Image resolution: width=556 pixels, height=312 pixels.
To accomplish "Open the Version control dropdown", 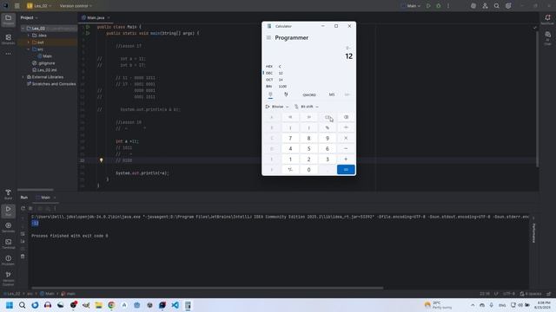I will (x=76, y=6).
